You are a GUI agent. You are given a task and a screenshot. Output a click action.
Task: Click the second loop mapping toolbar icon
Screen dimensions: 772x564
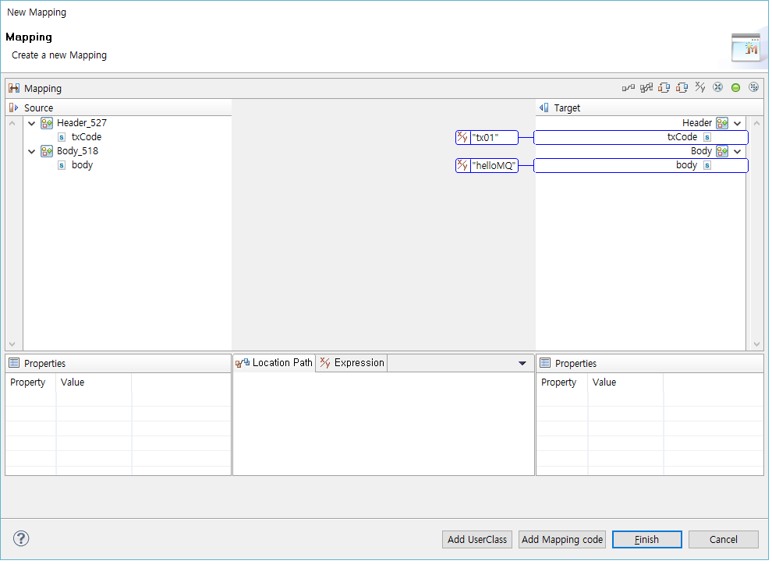pyautogui.click(x=682, y=87)
